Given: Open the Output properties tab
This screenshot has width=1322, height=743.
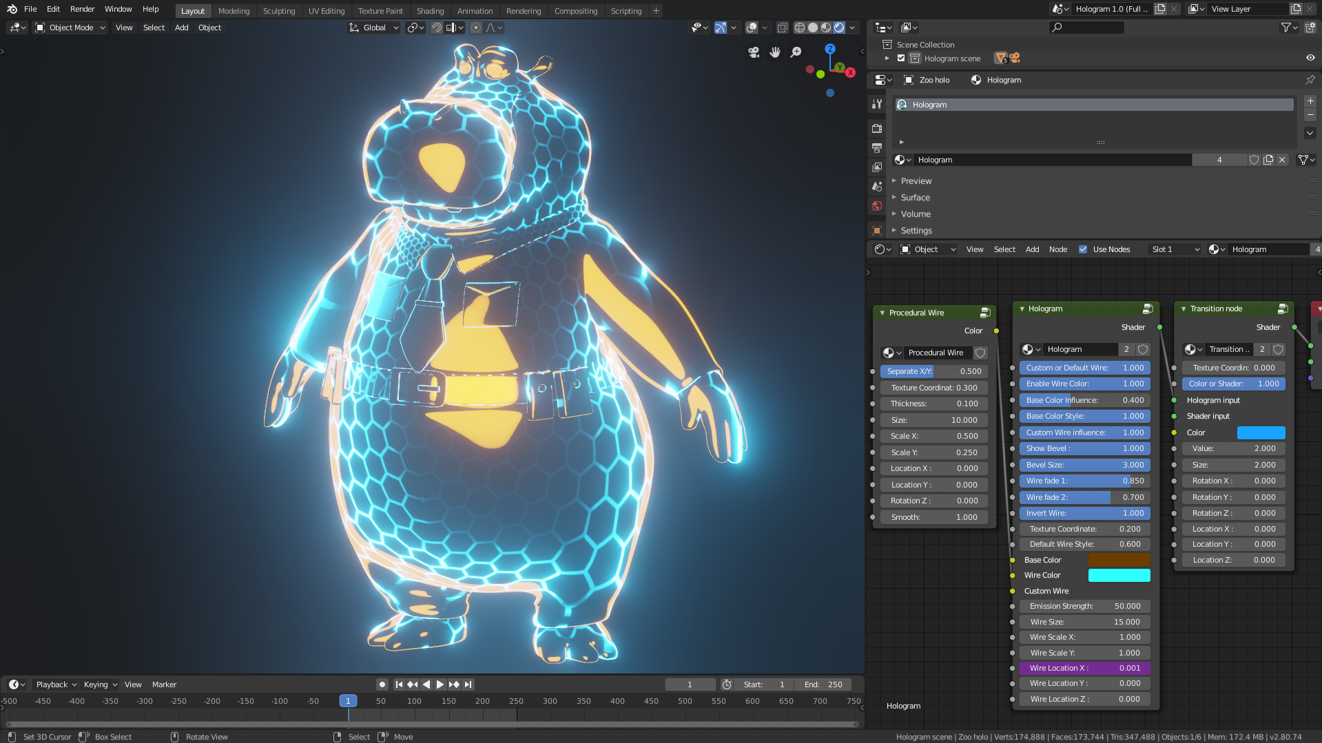Looking at the screenshot, I should click(x=876, y=147).
